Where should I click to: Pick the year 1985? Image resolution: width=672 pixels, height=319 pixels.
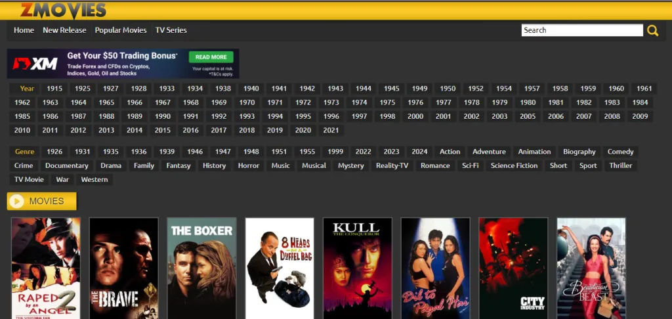22,116
